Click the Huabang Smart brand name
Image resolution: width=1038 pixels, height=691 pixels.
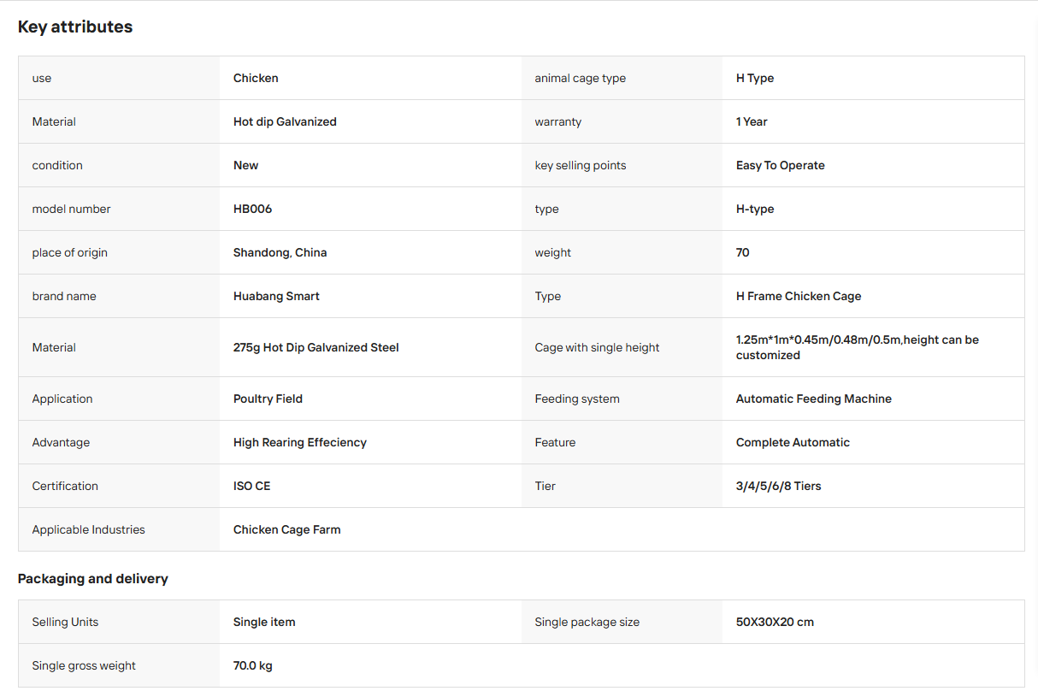(x=276, y=296)
